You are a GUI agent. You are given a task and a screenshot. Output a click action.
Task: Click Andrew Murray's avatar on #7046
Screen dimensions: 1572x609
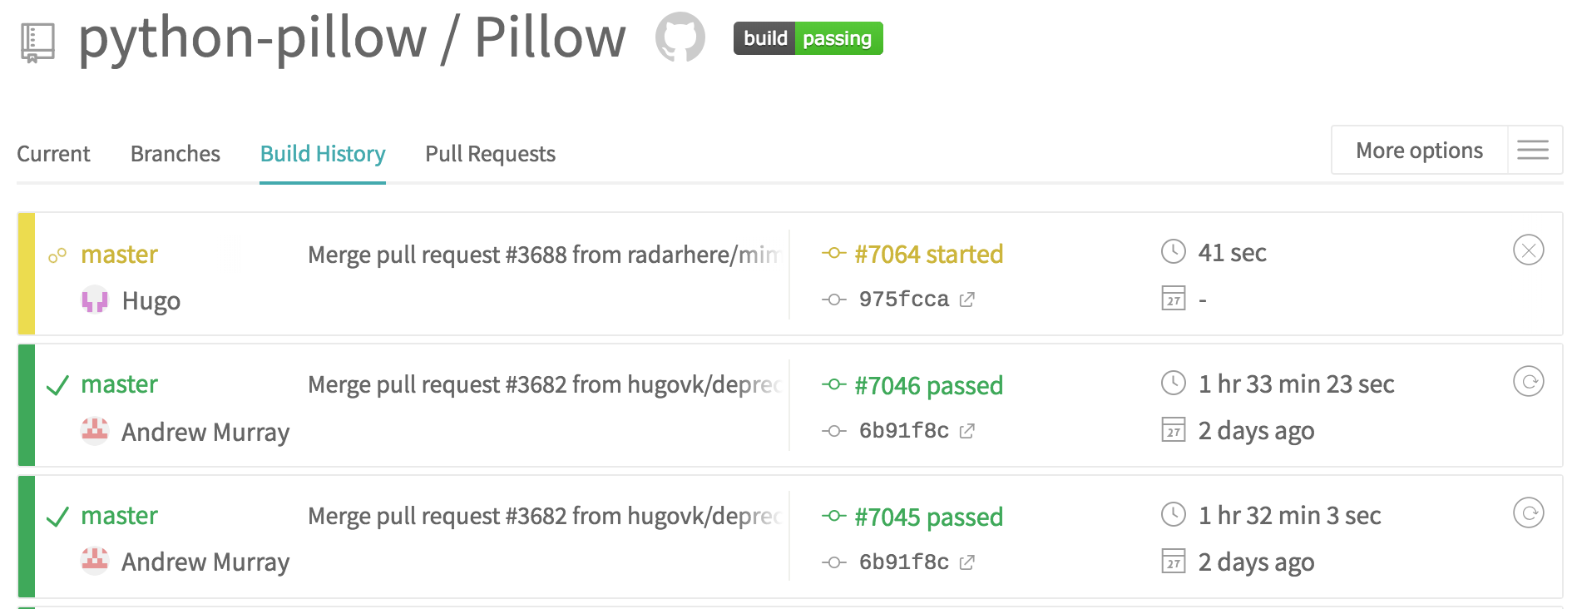click(x=94, y=430)
